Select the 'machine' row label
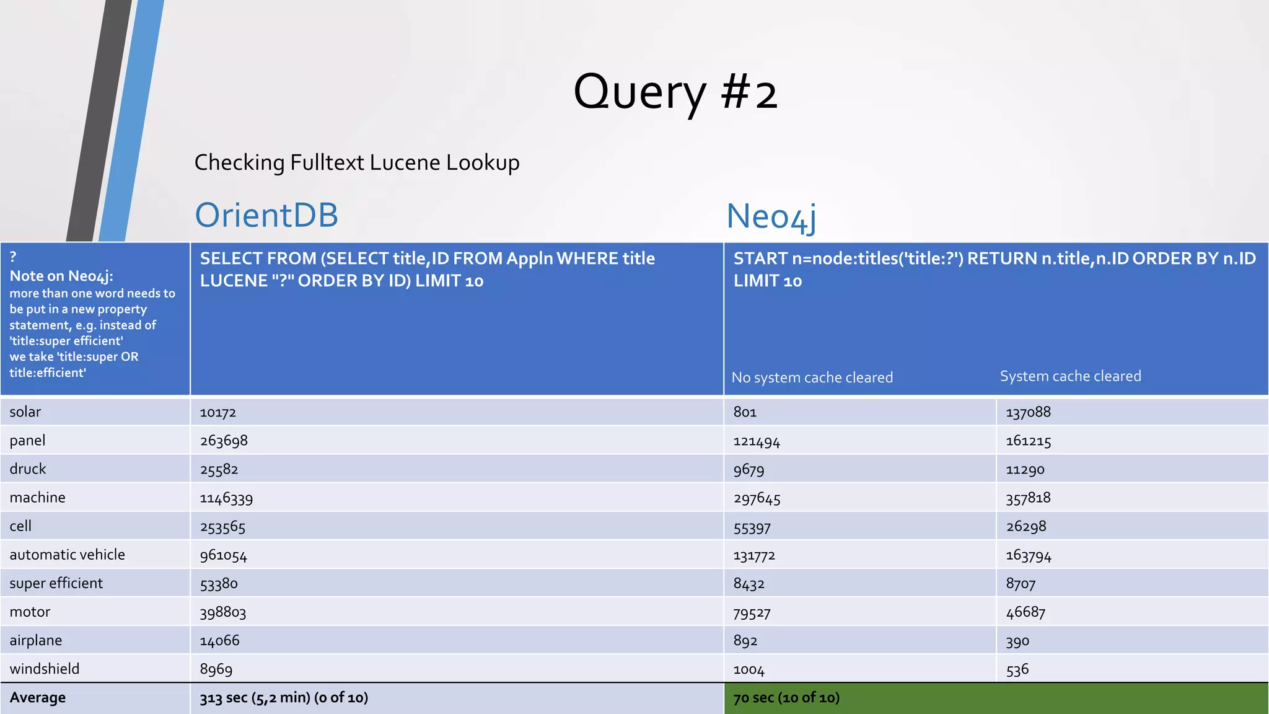This screenshot has width=1269, height=714. click(x=37, y=497)
